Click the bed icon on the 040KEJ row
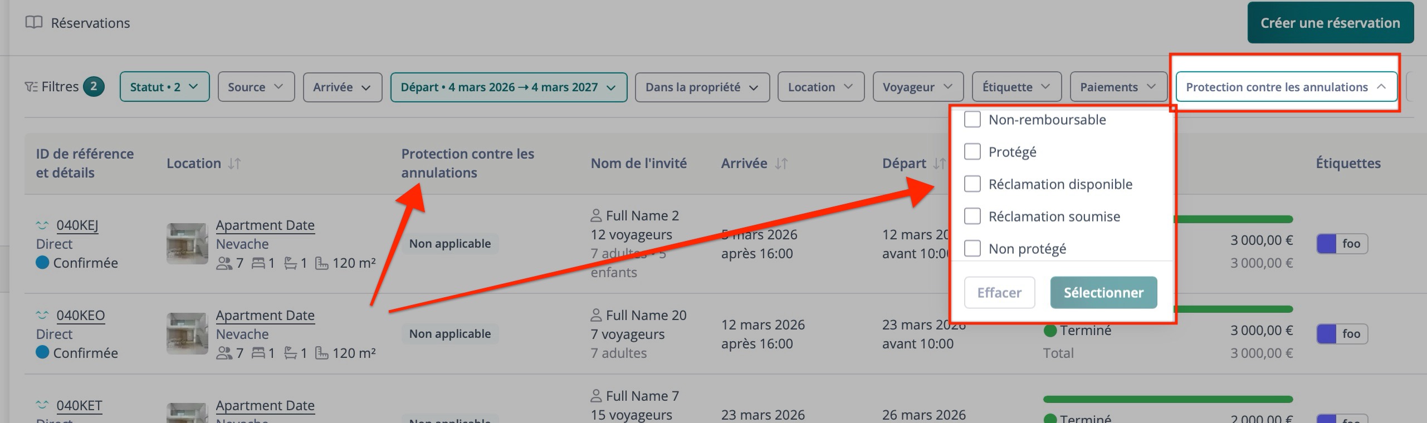The height and width of the screenshot is (423, 1427). click(x=260, y=262)
